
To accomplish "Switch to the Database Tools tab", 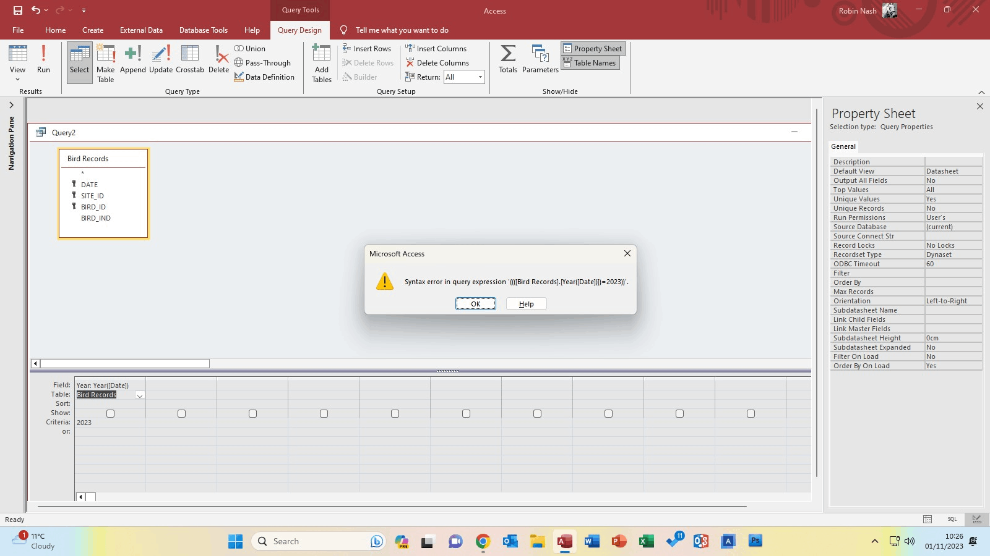I will point(204,30).
